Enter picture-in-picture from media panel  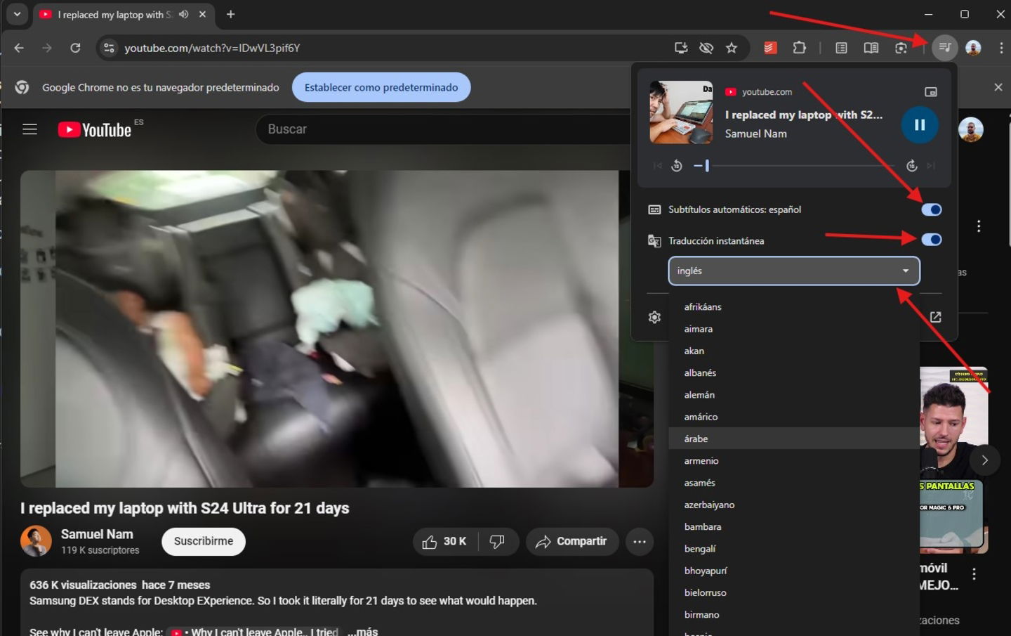[931, 92]
